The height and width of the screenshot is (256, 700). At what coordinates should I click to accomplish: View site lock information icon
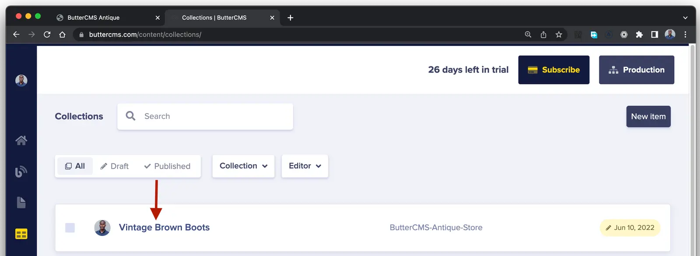click(x=81, y=35)
